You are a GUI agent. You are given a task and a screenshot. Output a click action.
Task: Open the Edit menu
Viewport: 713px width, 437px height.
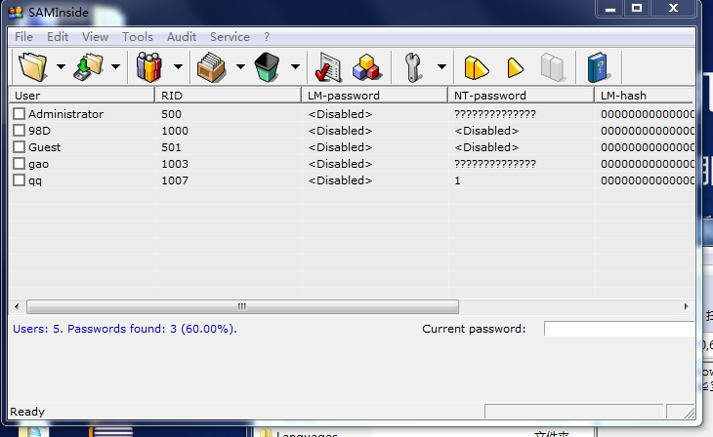tap(58, 37)
